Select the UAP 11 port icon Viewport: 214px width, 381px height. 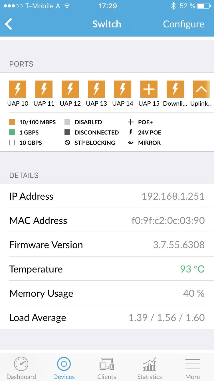[x=44, y=89]
